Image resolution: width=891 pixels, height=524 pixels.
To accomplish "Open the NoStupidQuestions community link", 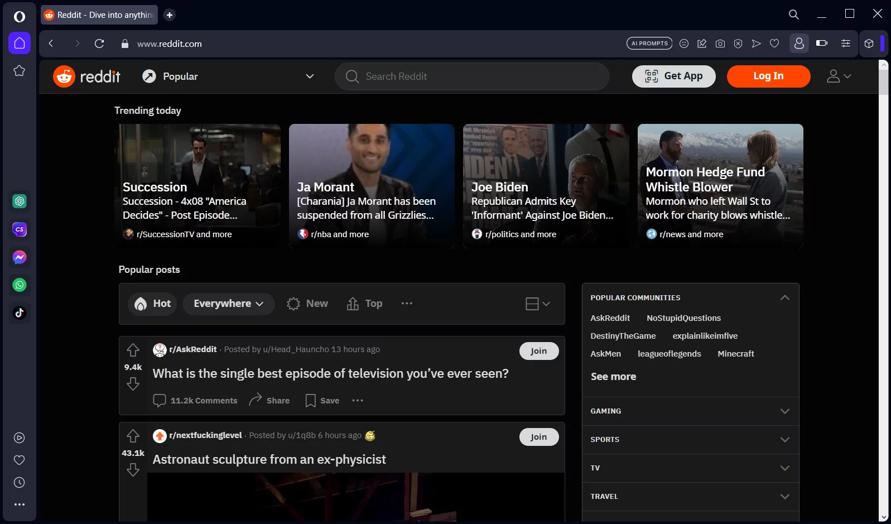I will tap(683, 318).
